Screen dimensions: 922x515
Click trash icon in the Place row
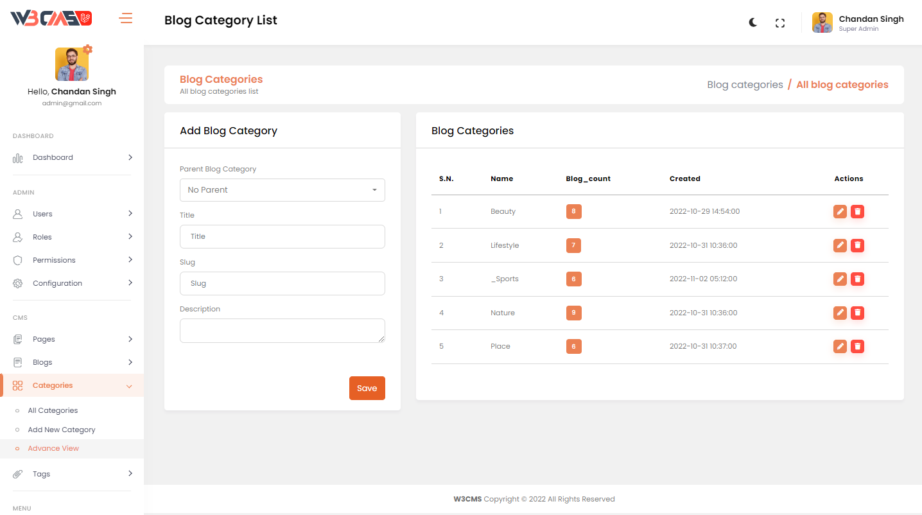(857, 346)
